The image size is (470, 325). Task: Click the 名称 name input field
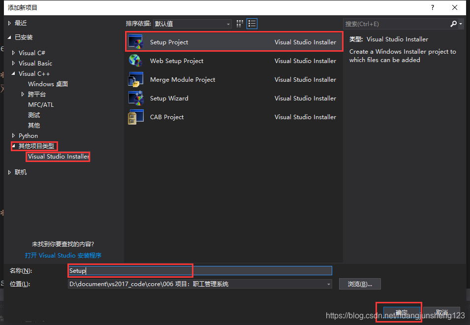click(200, 270)
